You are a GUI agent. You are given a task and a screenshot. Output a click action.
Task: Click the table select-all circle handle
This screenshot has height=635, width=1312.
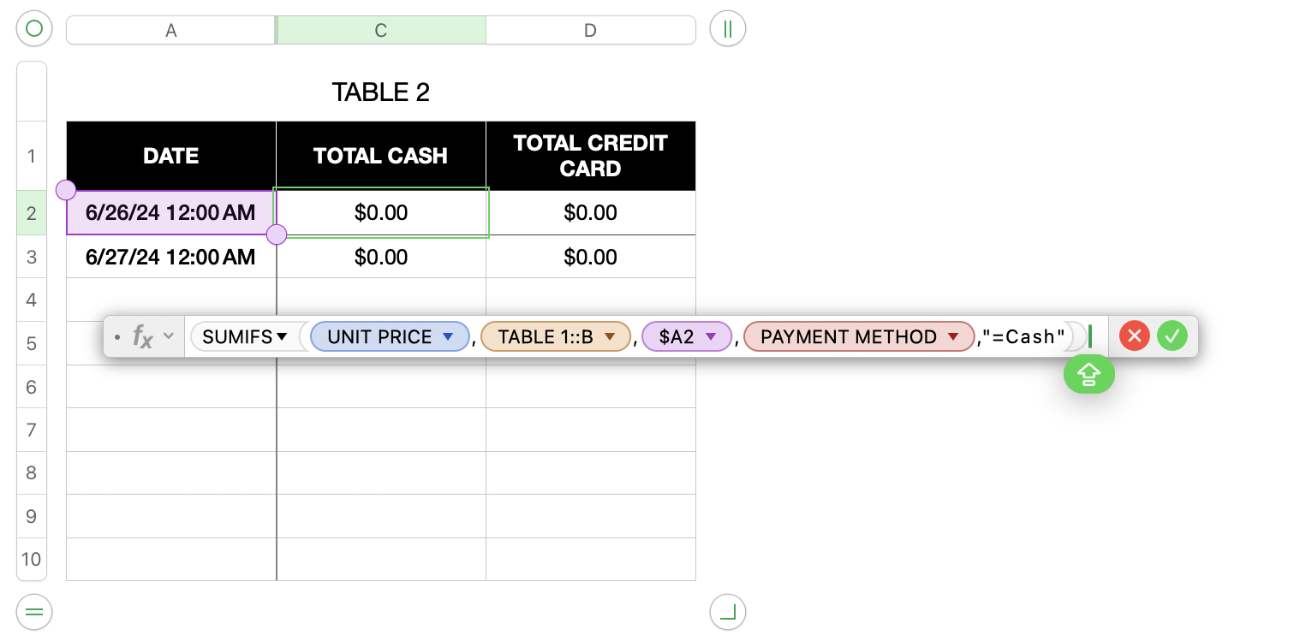33,29
